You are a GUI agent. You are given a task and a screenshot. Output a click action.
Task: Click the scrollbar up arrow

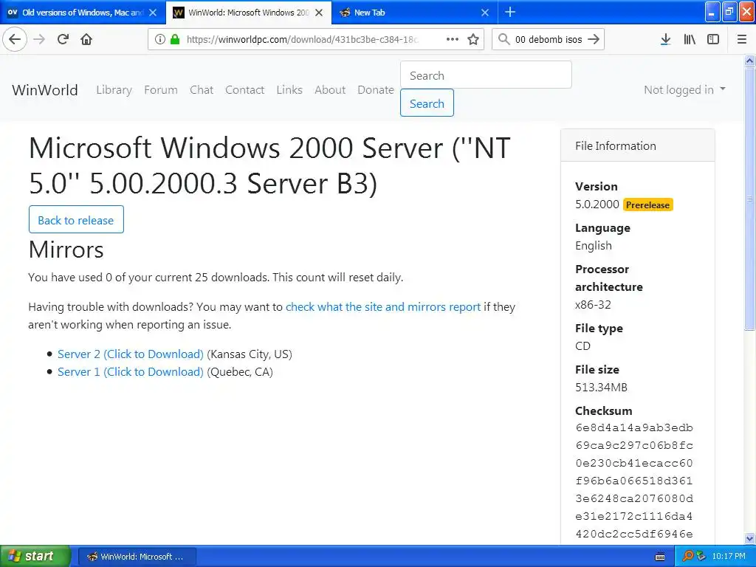[749, 61]
